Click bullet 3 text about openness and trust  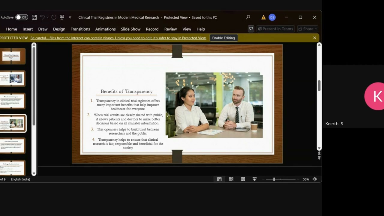[128, 131]
